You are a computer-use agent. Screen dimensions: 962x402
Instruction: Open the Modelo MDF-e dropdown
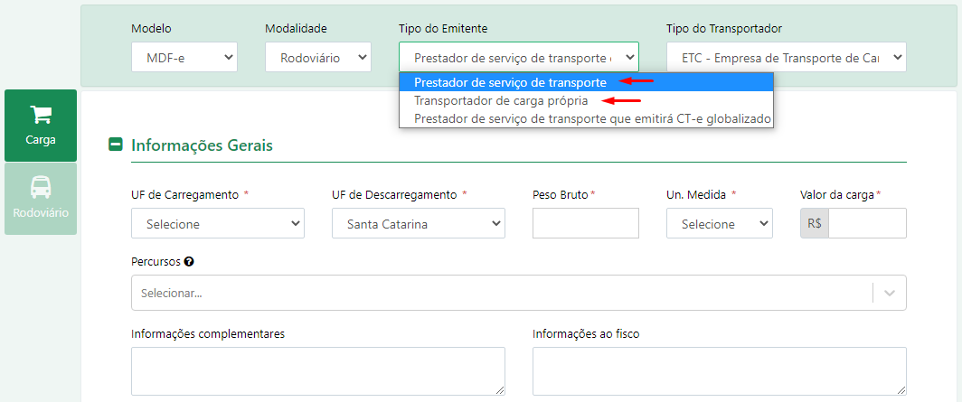click(x=184, y=57)
